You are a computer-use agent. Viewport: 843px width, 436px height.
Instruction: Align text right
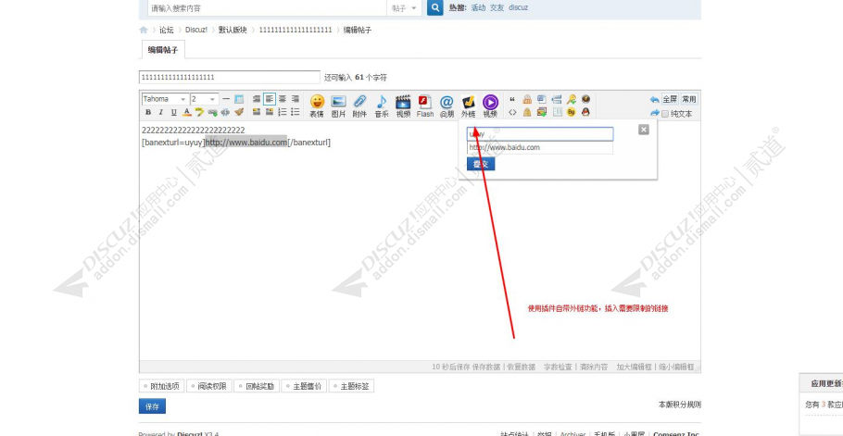tap(296, 99)
